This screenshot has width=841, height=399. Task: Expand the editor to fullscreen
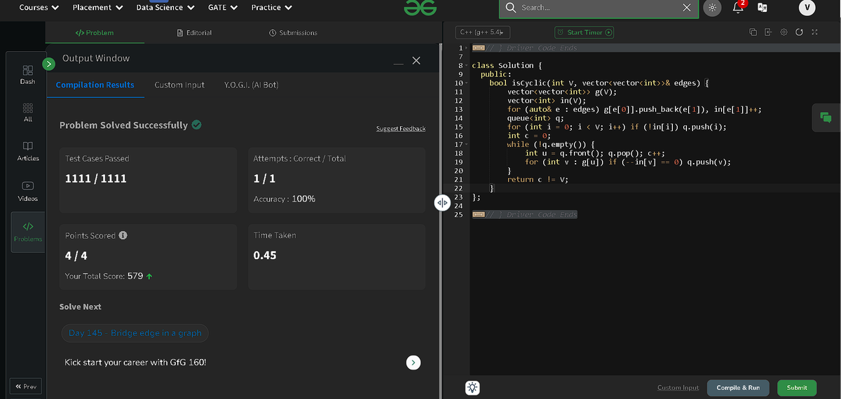point(814,32)
